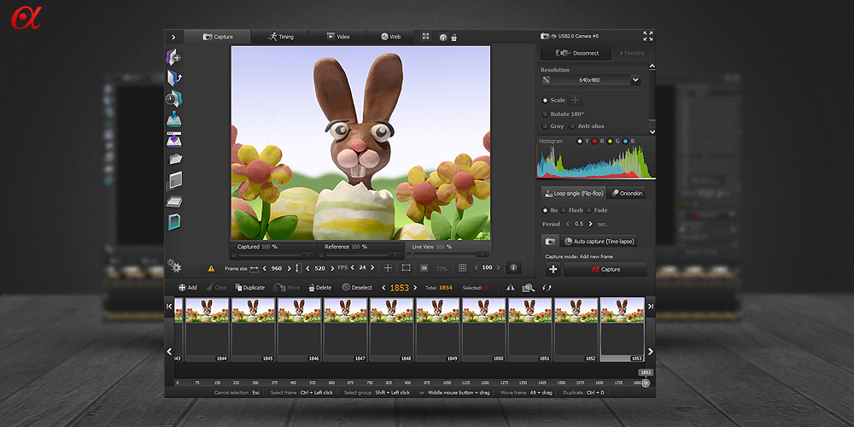This screenshot has width=854, height=427.
Task: Select frame thumbnail 1848
Action: (392, 330)
